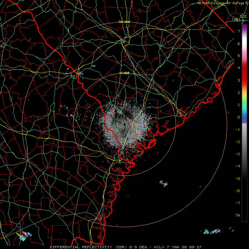Click the "-1" value on the color scale
Viewport: 249px width, 249px height.
pos(238,129)
